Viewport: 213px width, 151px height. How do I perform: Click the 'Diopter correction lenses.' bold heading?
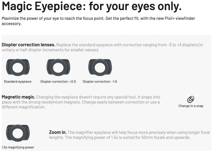pyautogui.click(x=28, y=45)
